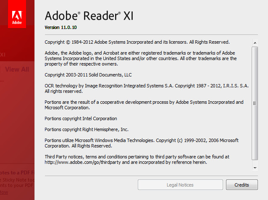Click the cooperative development process paragraph
Viewport: 268px width, 200px height.
tap(144, 105)
